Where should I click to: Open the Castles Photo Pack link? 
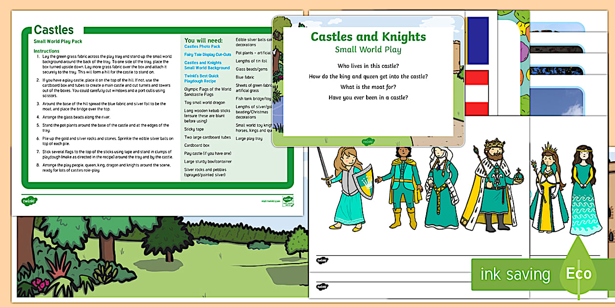(202, 47)
